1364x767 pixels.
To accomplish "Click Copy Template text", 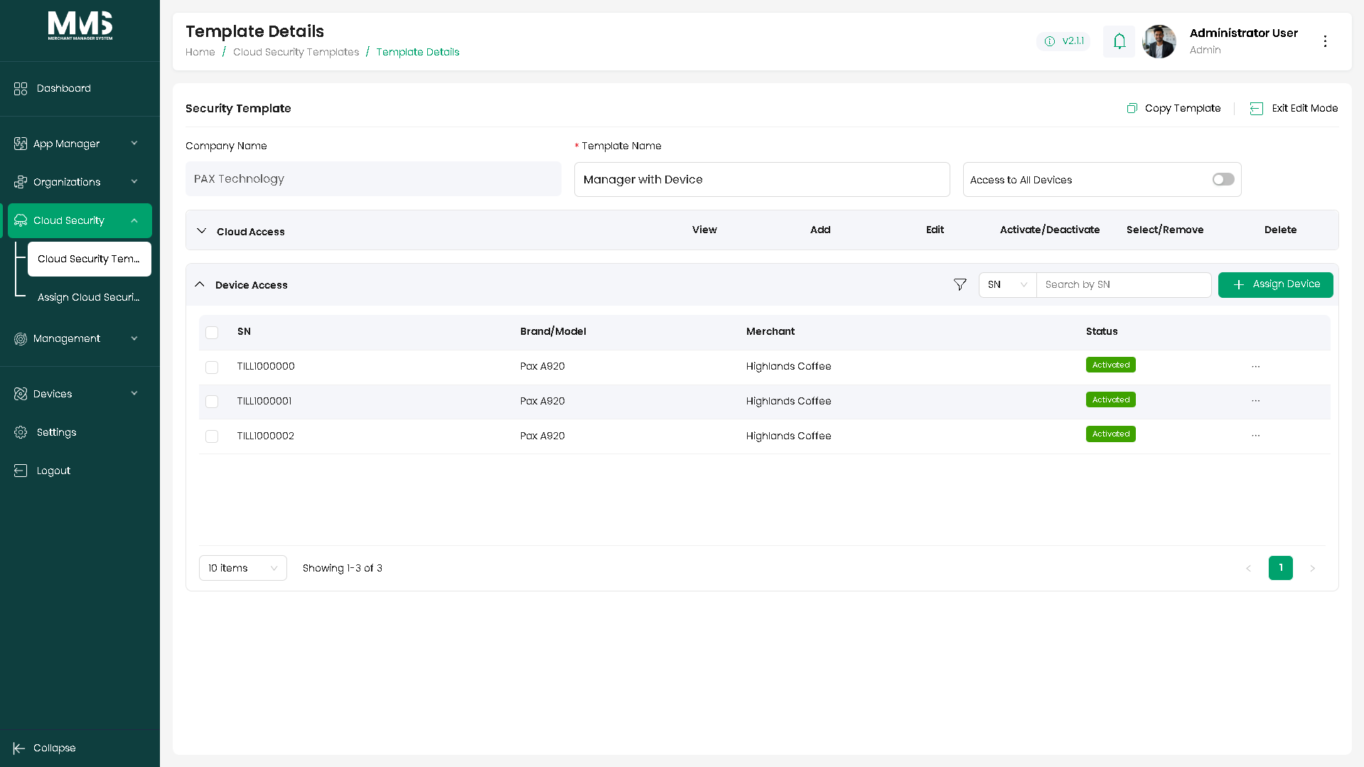I will [x=1183, y=108].
